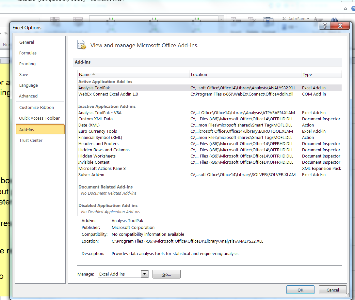Close the Excel Options dialog

coord(340,26)
